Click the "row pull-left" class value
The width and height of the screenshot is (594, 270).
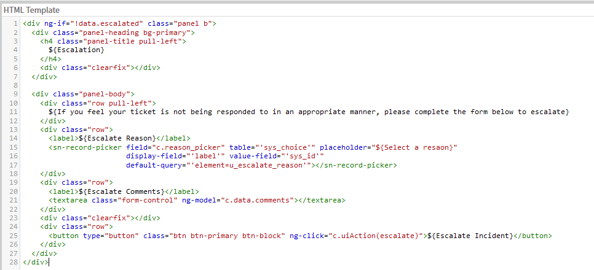(x=119, y=103)
